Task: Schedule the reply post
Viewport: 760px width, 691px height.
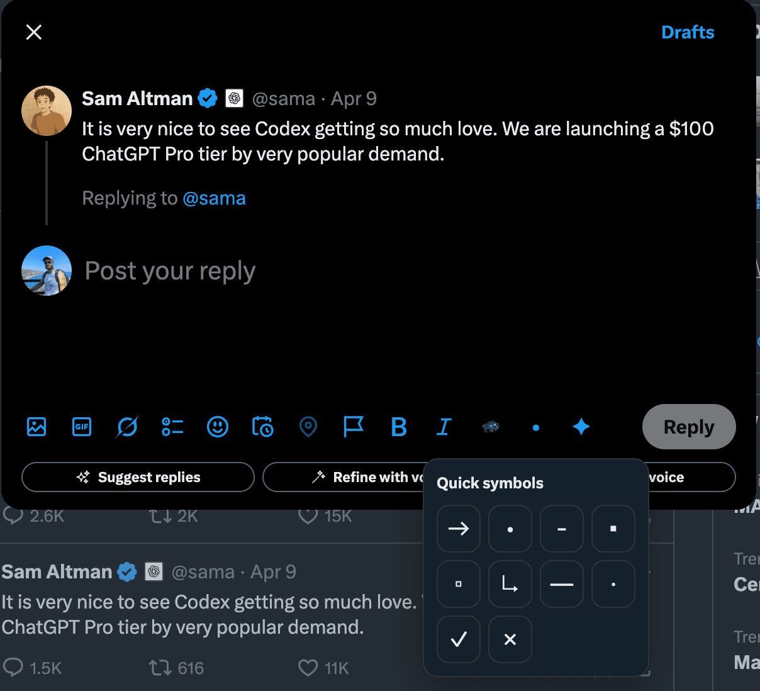Action: [263, 427]
